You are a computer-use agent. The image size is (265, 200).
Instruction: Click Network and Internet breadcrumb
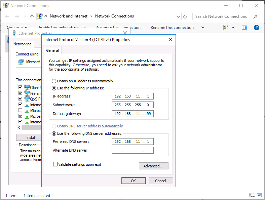[x=69, y=16]
